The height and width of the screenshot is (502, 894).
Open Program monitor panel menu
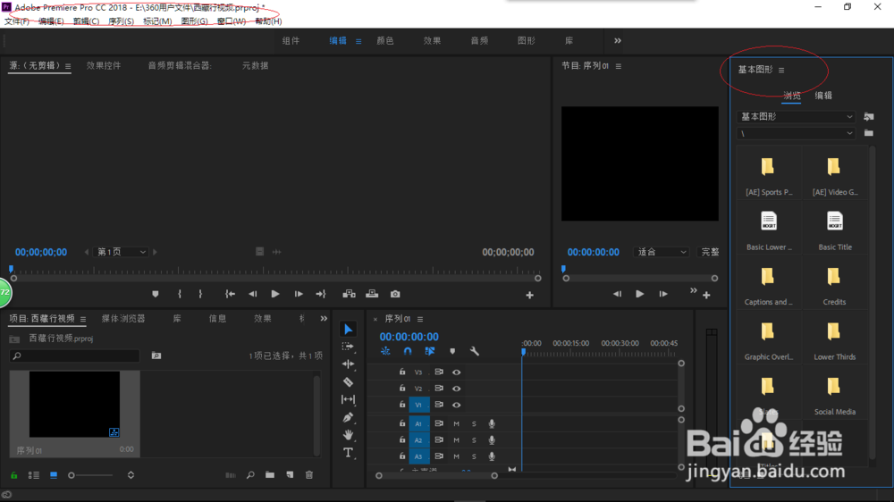click(618, 66)
